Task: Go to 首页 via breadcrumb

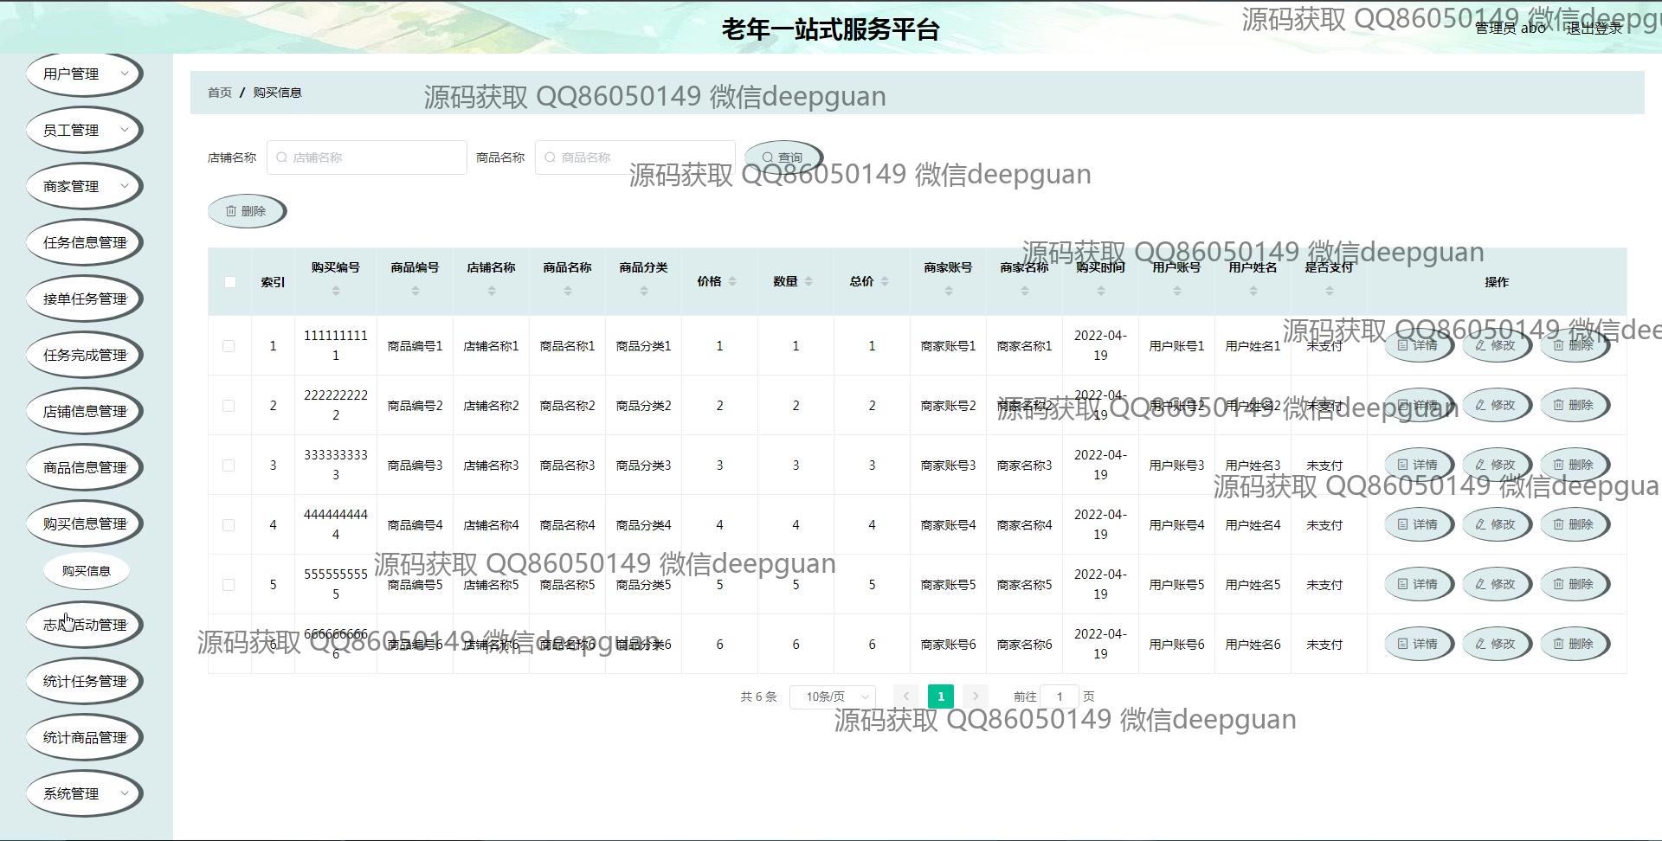Action: (x=219, y=93)
